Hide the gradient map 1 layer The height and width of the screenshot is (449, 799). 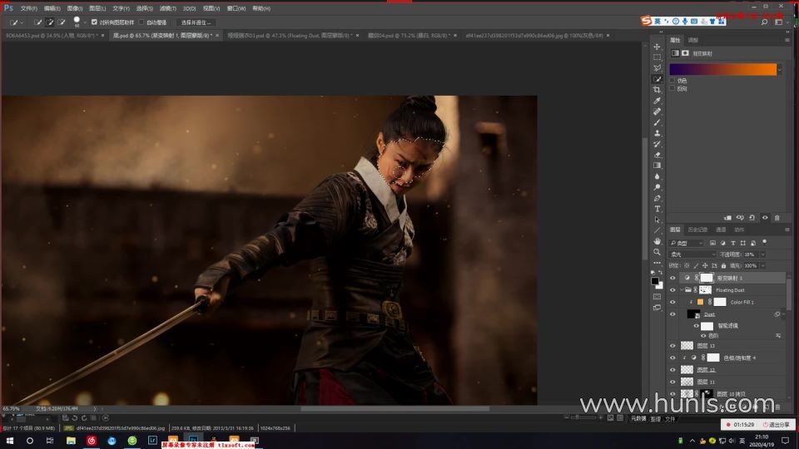point(672,278)
